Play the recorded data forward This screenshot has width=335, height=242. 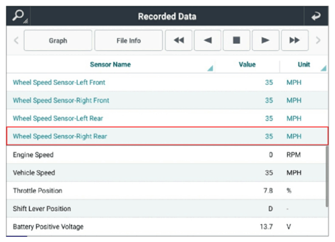tap(266, 40)
